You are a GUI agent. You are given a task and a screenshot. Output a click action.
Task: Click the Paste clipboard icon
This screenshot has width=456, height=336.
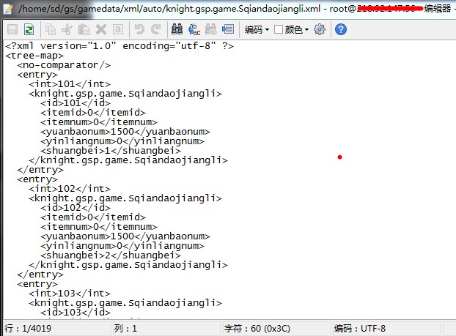tap(84, 29)
